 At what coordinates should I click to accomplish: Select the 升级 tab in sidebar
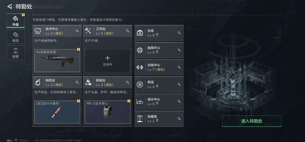click(16, 21)
